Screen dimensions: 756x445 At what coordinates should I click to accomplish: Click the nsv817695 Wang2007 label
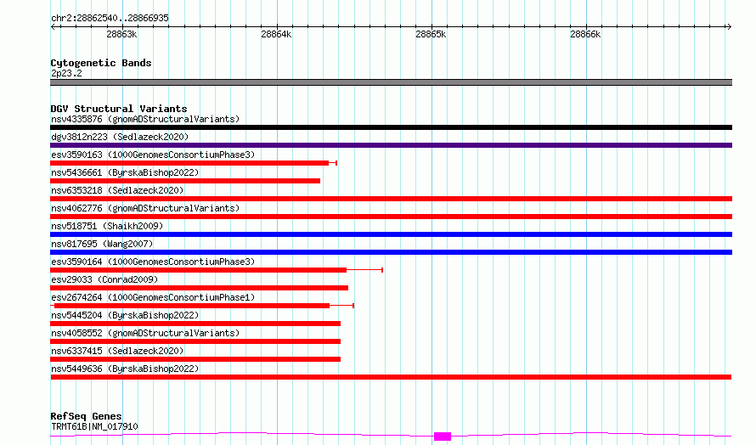click(x=102, y=244)
